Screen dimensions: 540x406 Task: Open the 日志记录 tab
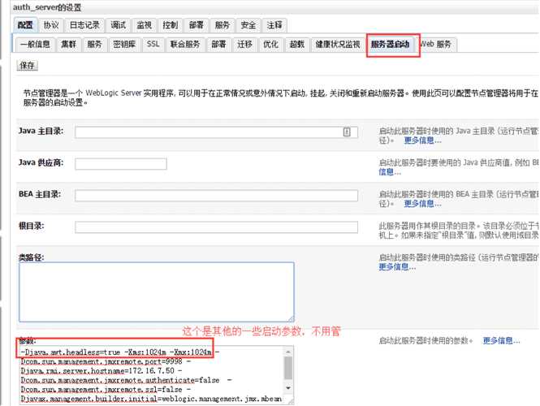[x=84, y=25]
